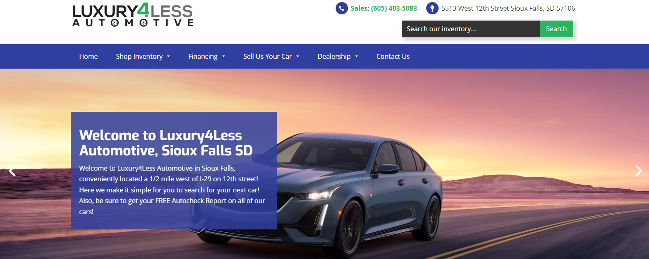Click the phone icon beside Sales number
The width and height of the screenshot is (649, 259).
click(341, 8)
